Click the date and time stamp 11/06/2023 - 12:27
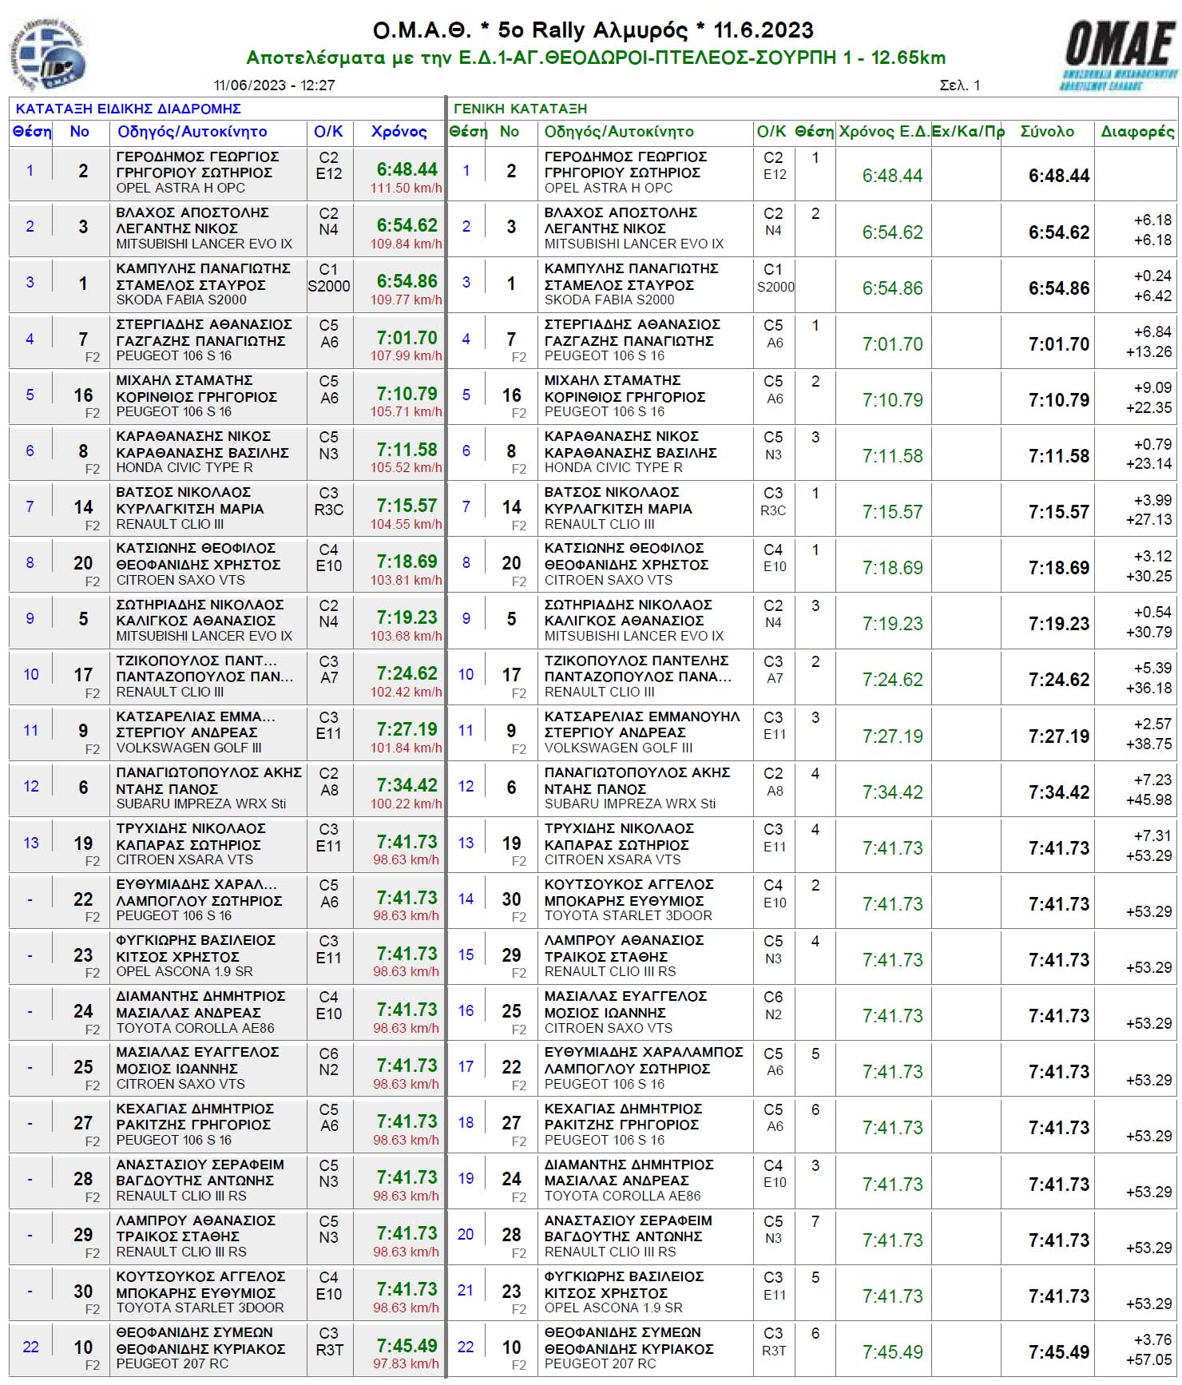 (x=274, y=85)
